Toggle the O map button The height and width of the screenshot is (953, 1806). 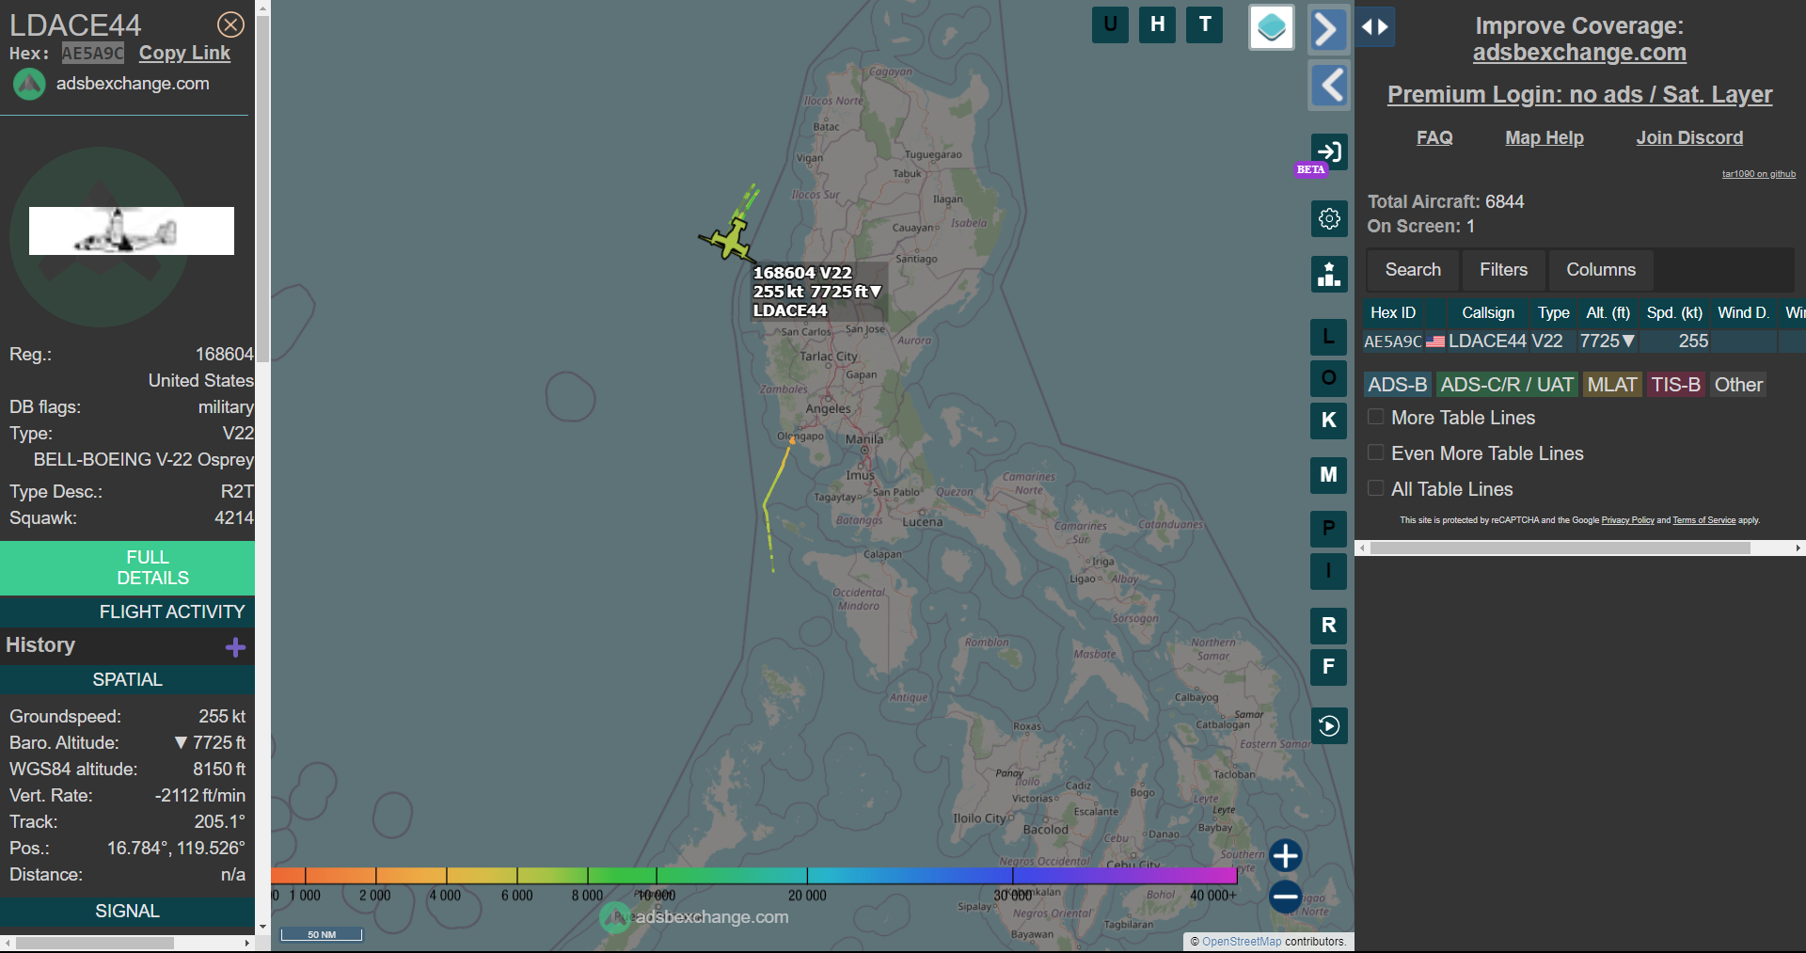pyautogui.click(x=1329, y=377)
